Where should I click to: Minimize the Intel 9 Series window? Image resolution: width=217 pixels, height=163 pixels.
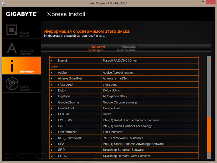pyautogui.click(x=197, y=3)
